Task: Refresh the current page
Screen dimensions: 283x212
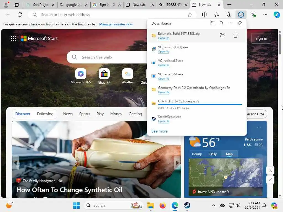Action: coord(20,15)
